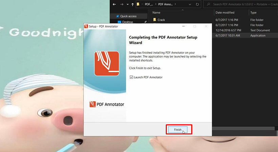Sort files by Name column

click(156, 12)
